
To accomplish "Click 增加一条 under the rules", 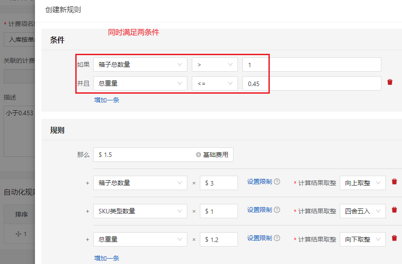I will pos(107,258).
